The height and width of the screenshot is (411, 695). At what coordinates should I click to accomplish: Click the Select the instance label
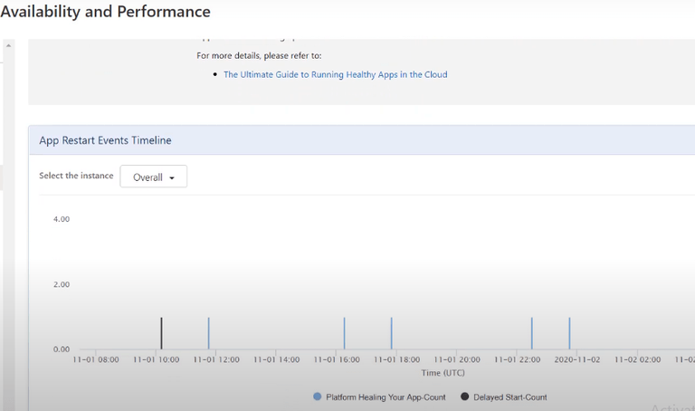(76, 176)
